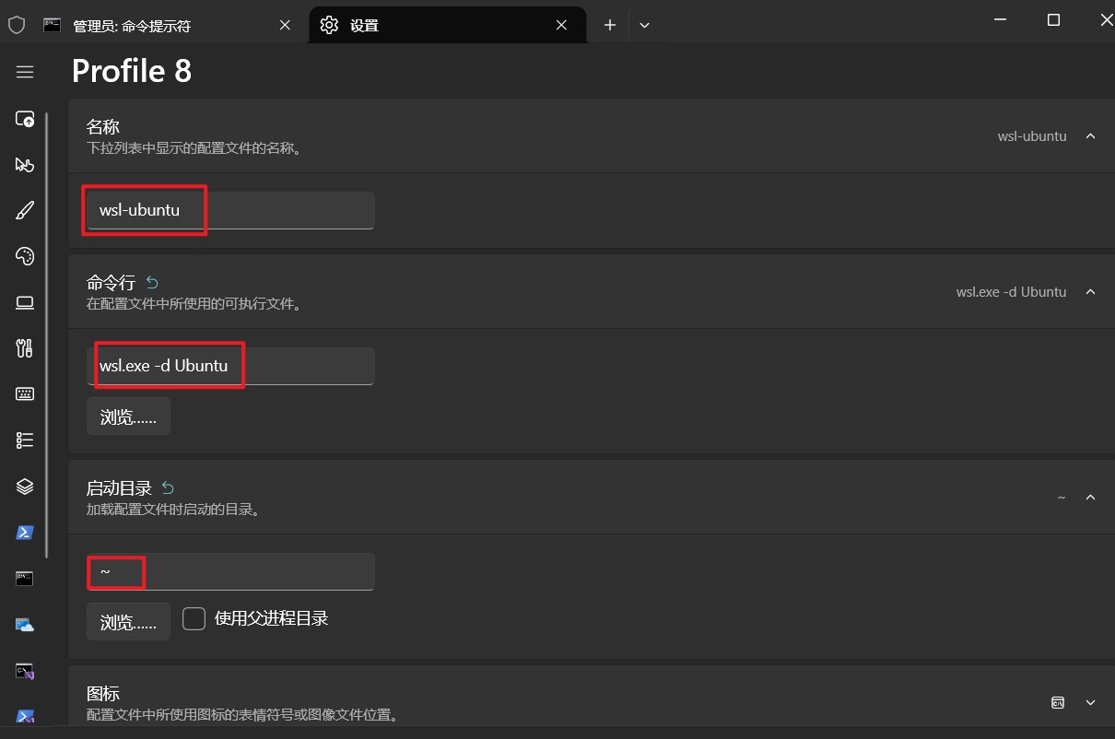Screen dimensions: 1115x739
Task: Click the 图标 preview icon
Action: pyautogui.click(x=1058, y=702)
